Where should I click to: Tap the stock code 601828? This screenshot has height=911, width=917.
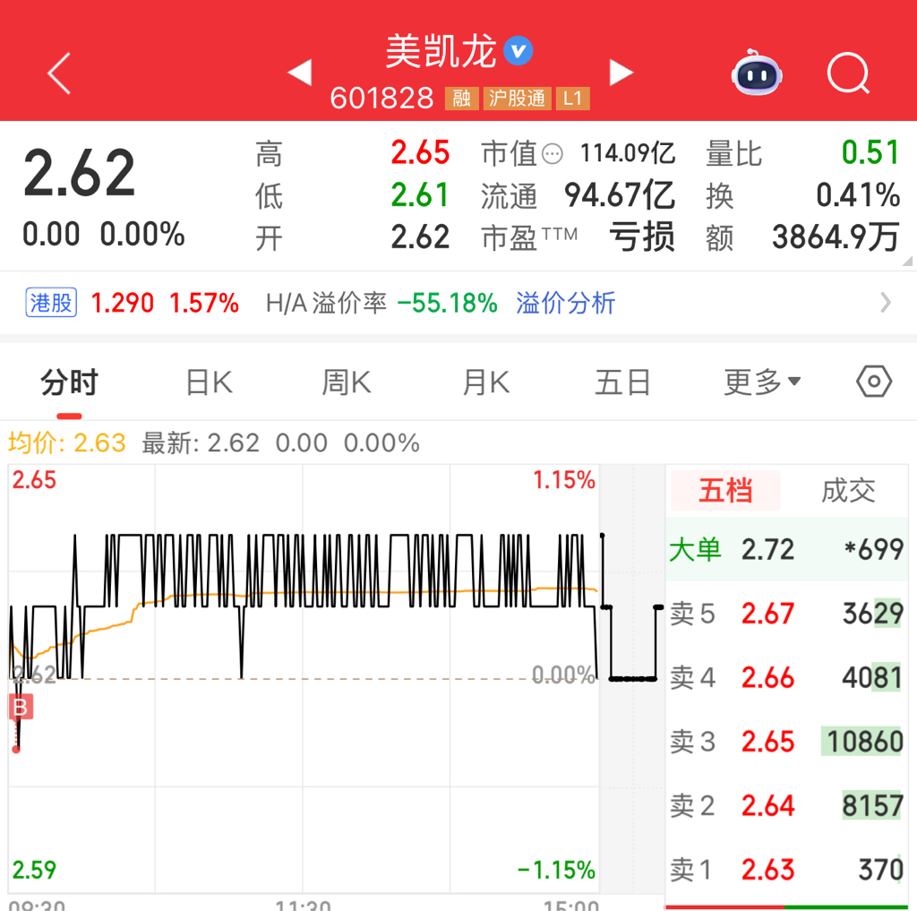tap(381, 98)
